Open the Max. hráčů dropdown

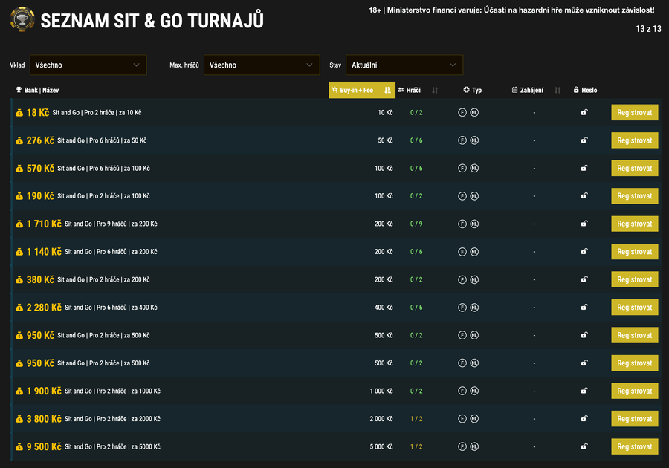[x=262, y=65]
